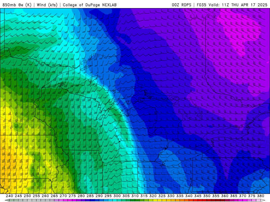Click the 310 value on the color scale
270x202 pixels.
[x=135, y=196]
